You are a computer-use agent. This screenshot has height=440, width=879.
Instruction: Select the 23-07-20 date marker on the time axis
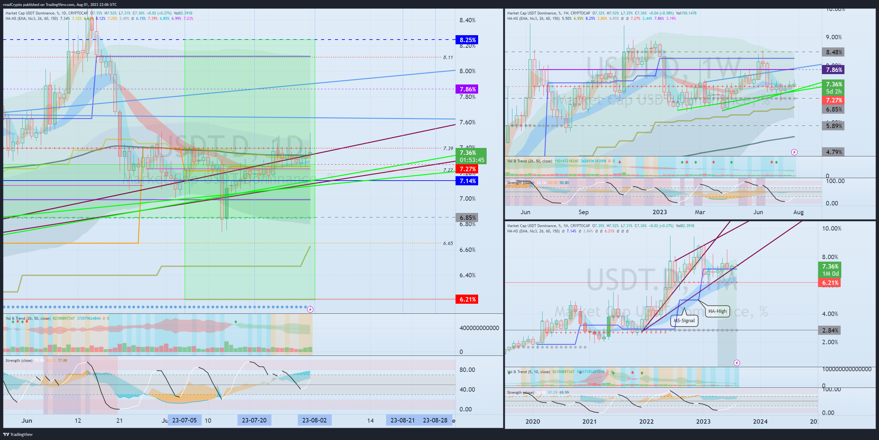[x=254, y=420]
